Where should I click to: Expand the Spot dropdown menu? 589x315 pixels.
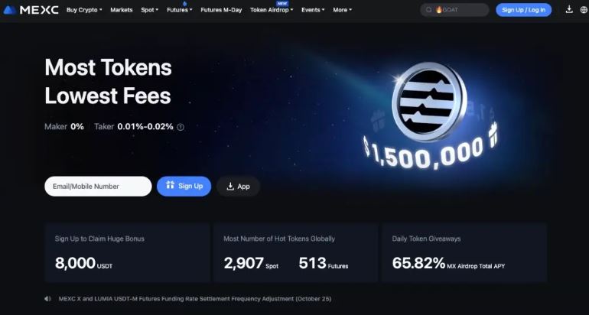pos(149,10)
